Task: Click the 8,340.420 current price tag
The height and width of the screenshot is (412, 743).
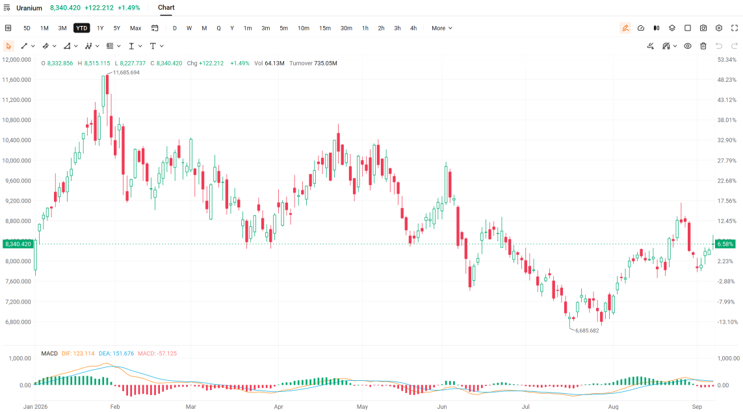Action: 18,244
